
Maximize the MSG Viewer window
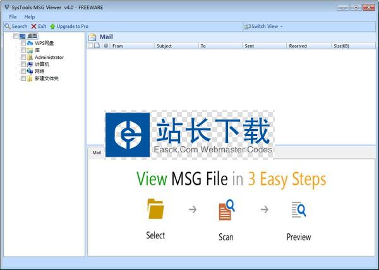(356, 8)
